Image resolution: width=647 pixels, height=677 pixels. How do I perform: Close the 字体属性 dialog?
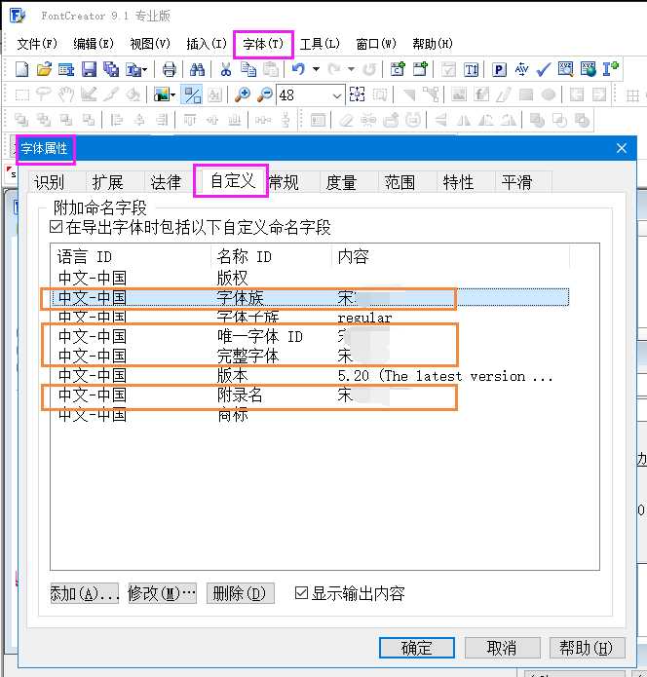click(x=622, y=148)
